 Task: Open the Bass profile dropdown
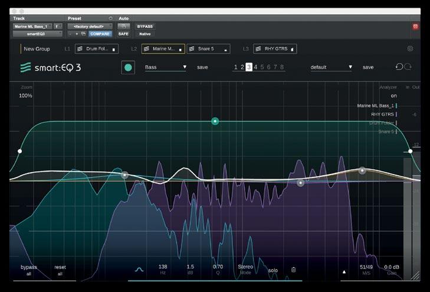166,67
